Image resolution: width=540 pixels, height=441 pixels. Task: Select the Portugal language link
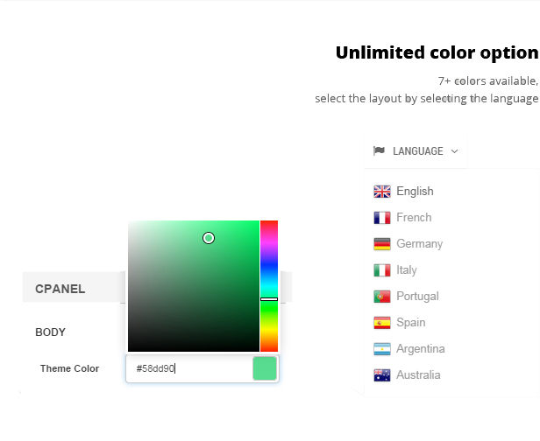(x=417, y=297)
